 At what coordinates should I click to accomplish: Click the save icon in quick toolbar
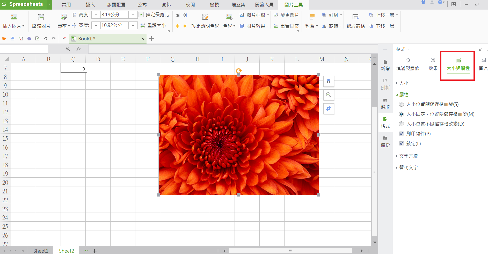(x=12, y=39)
